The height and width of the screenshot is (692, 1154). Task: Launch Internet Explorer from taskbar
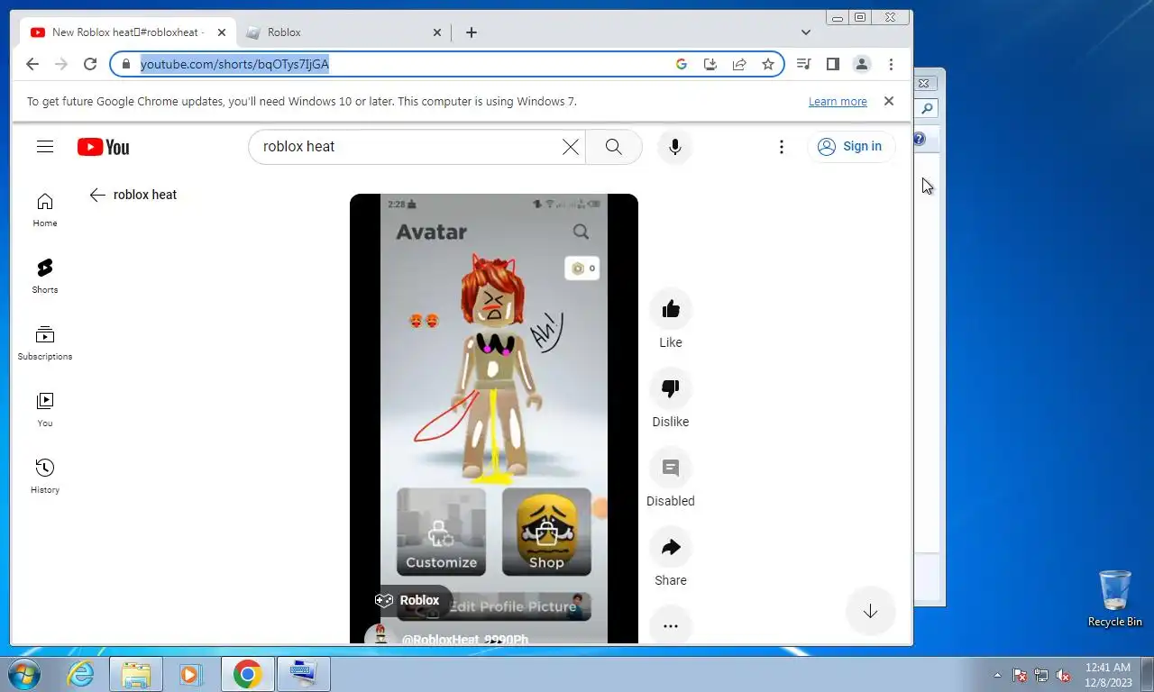click(81, 674)
